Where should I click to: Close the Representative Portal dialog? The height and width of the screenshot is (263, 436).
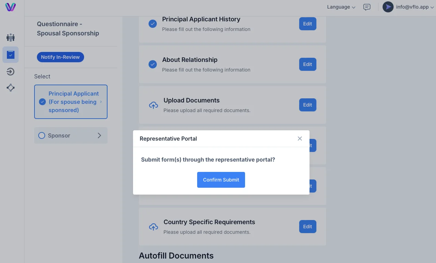[300, 139]
